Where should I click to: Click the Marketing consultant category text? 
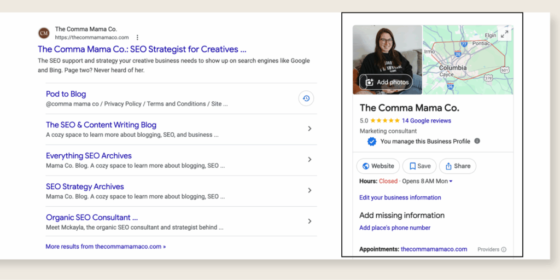388,131
